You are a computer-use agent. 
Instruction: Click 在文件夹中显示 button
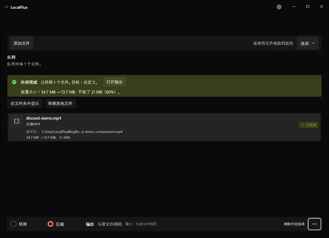click(25, 104)
